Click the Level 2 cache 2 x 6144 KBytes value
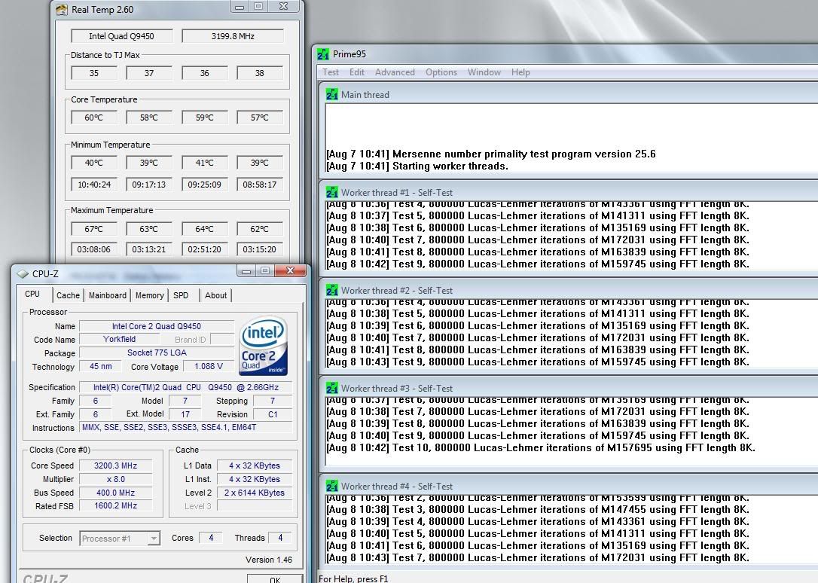 [x=255, y=493]
